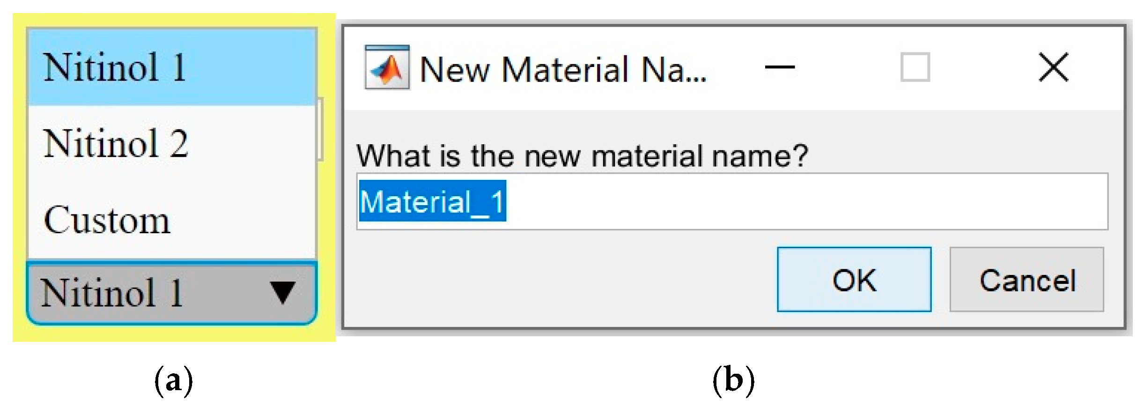Click empty space inside the material name field
1144x407 pixels.
click(796, 201)
